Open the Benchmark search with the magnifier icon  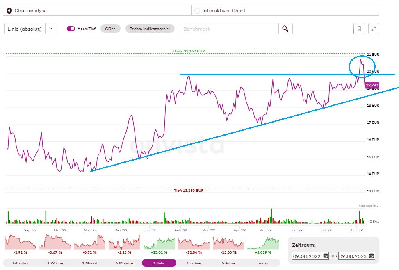(285, 29)
